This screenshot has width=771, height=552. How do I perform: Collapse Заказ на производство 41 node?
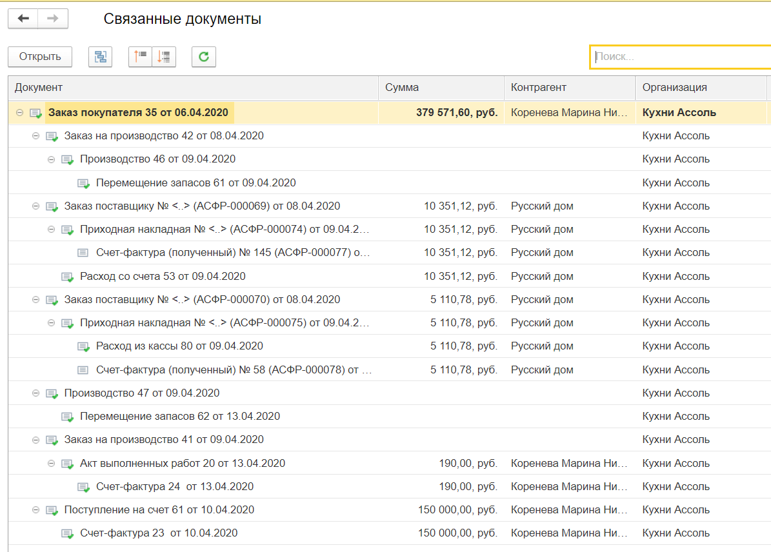pyautogui.click(x=36, y=440)
